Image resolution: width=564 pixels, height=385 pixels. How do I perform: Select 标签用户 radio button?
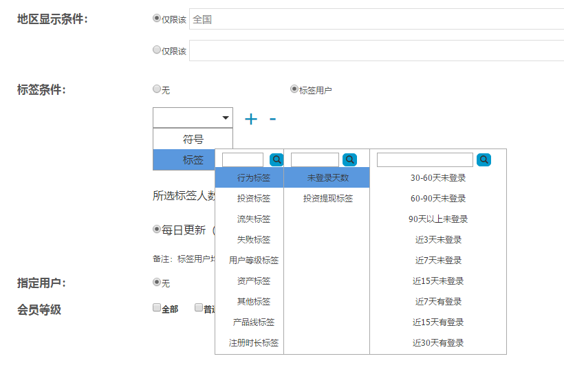point(294,89)
